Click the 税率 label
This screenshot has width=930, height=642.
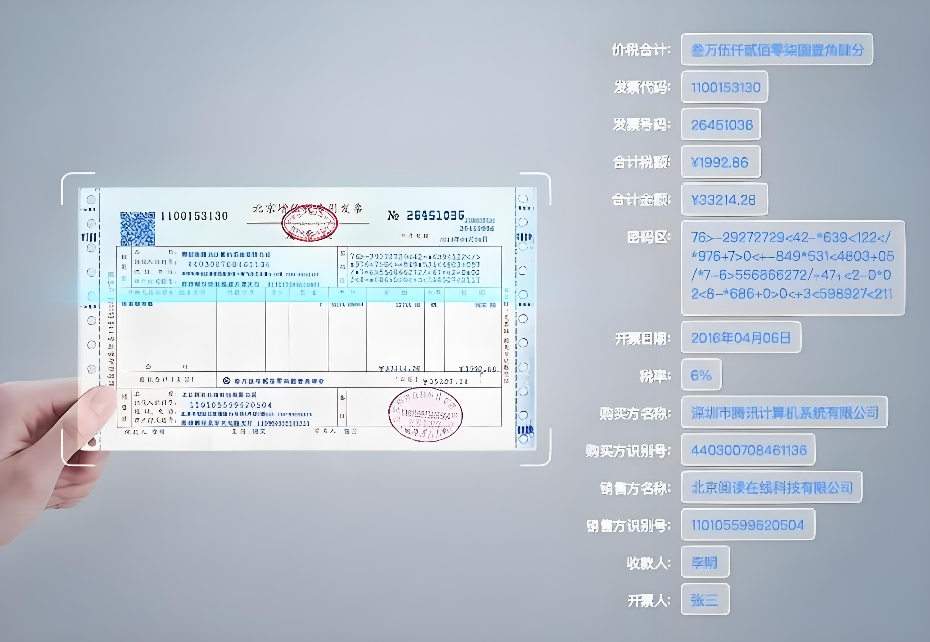click(655, 376)
